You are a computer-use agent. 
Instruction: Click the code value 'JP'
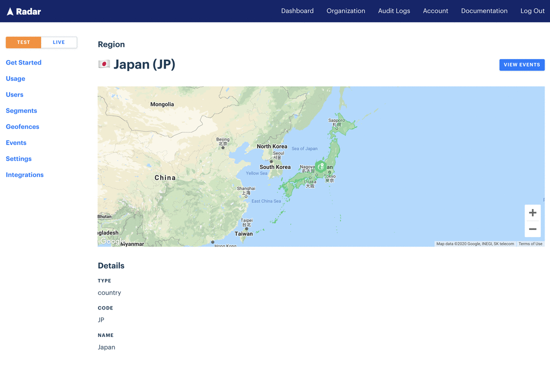tap(101, 320)
